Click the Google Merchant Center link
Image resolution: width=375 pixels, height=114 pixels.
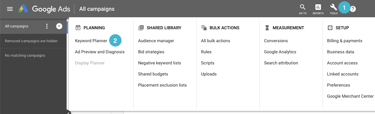pos(350,96)
